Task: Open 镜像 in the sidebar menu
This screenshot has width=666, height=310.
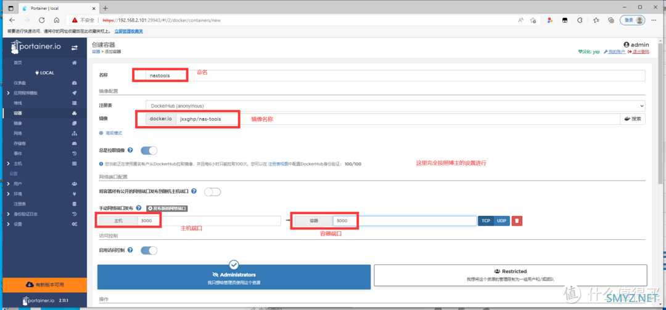Action: [x=17, y=123]
